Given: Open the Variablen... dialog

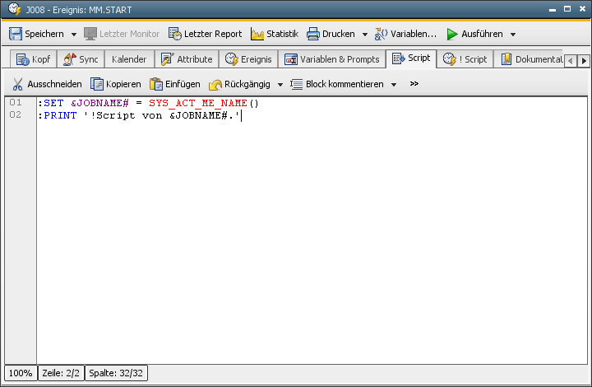Looking at the screenshot, I should pos(405,34).
